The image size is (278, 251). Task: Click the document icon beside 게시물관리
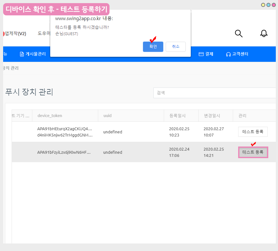[x=22, y=54]
